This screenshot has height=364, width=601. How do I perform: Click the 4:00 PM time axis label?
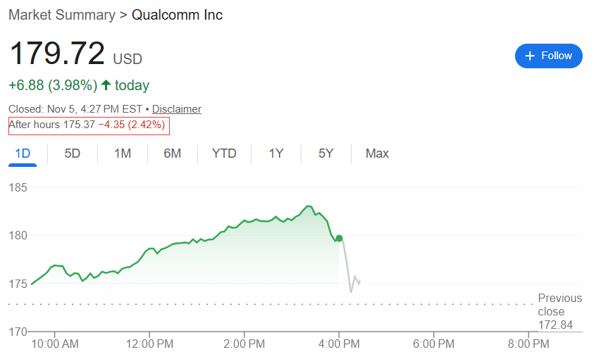[339, 344]
